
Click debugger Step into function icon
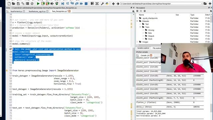(72, 4)
